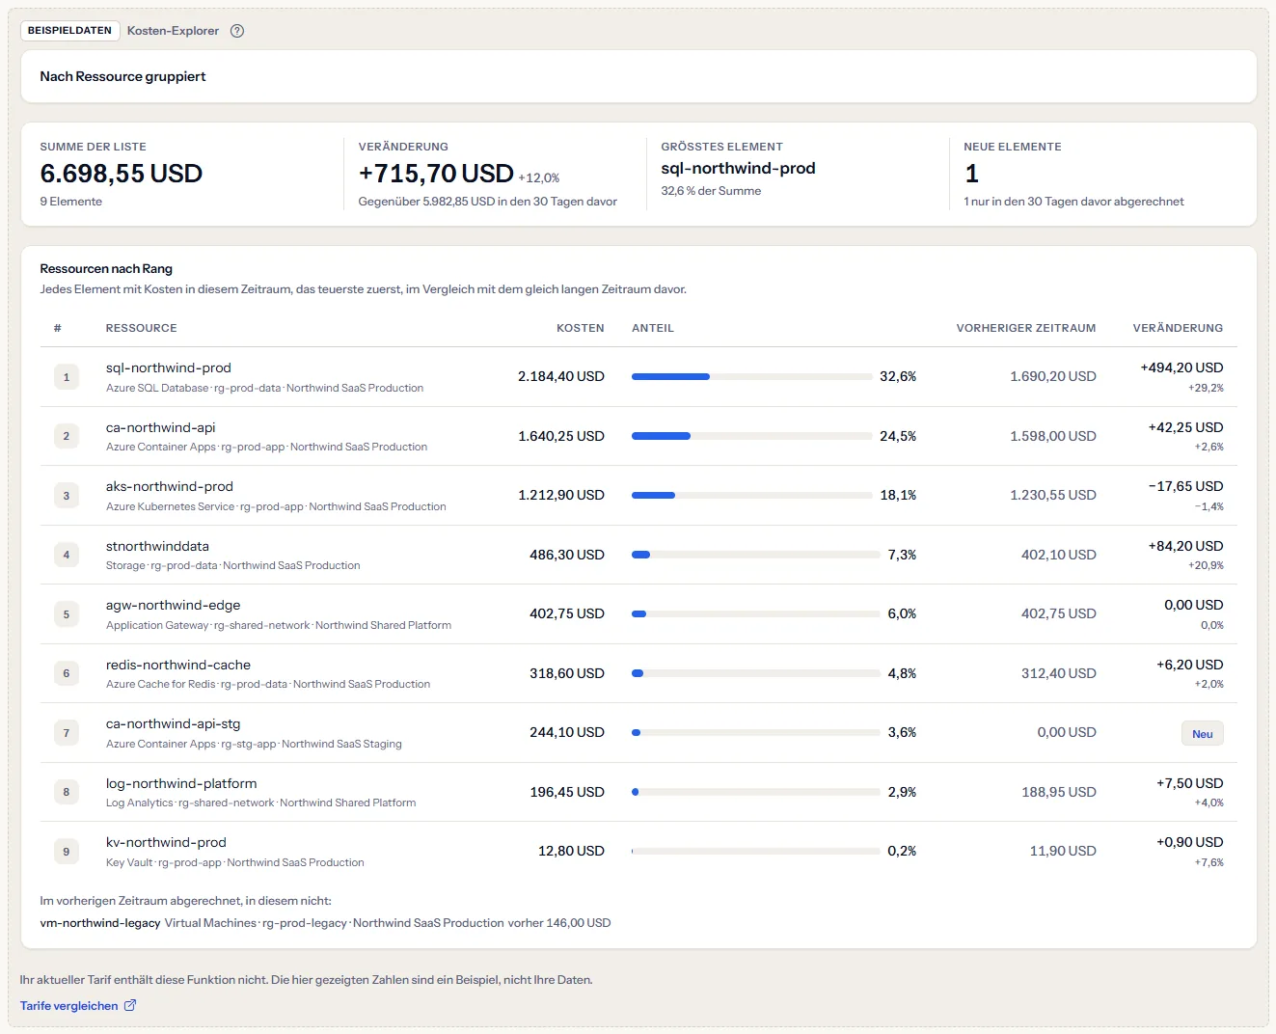Select the ca-northwind-api-stg resource name
Image resolution: width=1276 pixels, height=1034 pixels.
tap(174, 723)
